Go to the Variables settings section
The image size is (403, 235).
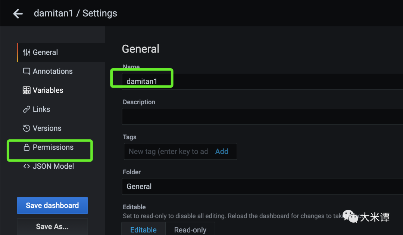click(48, 90)
